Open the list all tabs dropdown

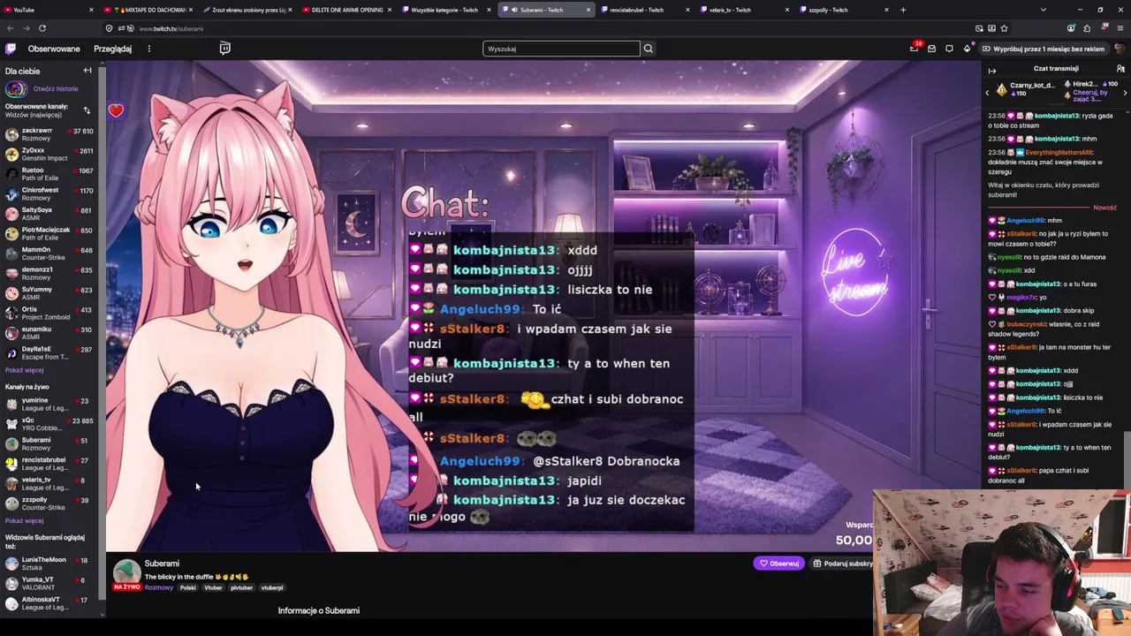pyautogui.click(x=1043, y=10)
